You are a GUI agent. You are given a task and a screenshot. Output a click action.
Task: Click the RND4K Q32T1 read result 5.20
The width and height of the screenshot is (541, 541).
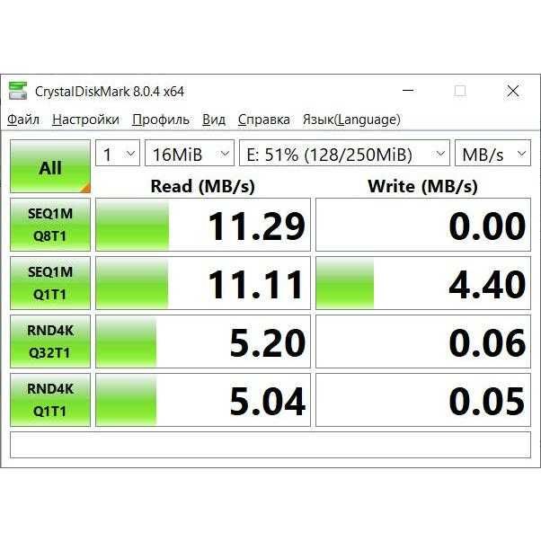point(203,341)
